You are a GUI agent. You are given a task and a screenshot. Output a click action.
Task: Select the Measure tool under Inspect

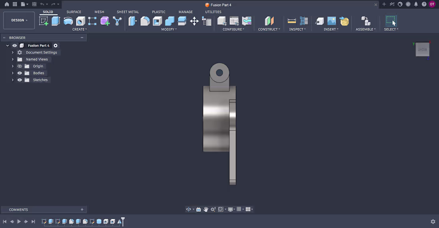pos(292,21)
